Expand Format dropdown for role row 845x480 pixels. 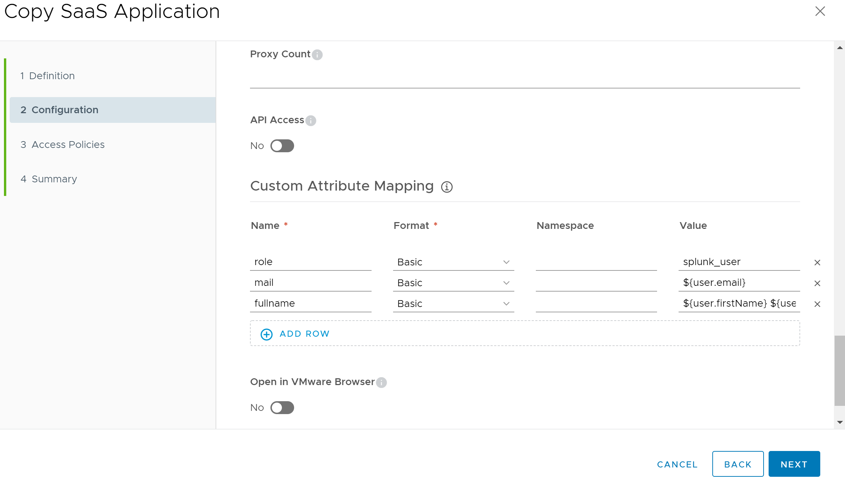[453, 262]
